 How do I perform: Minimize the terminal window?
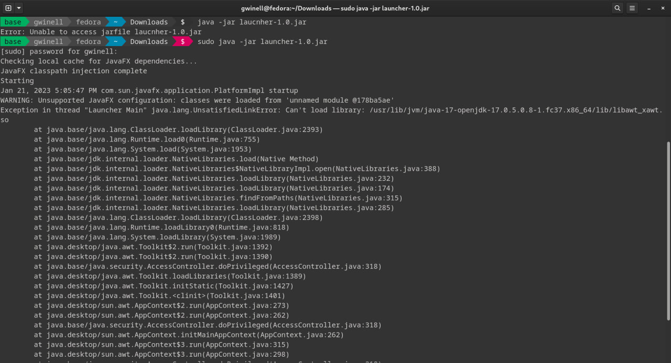tap(649, 8)
